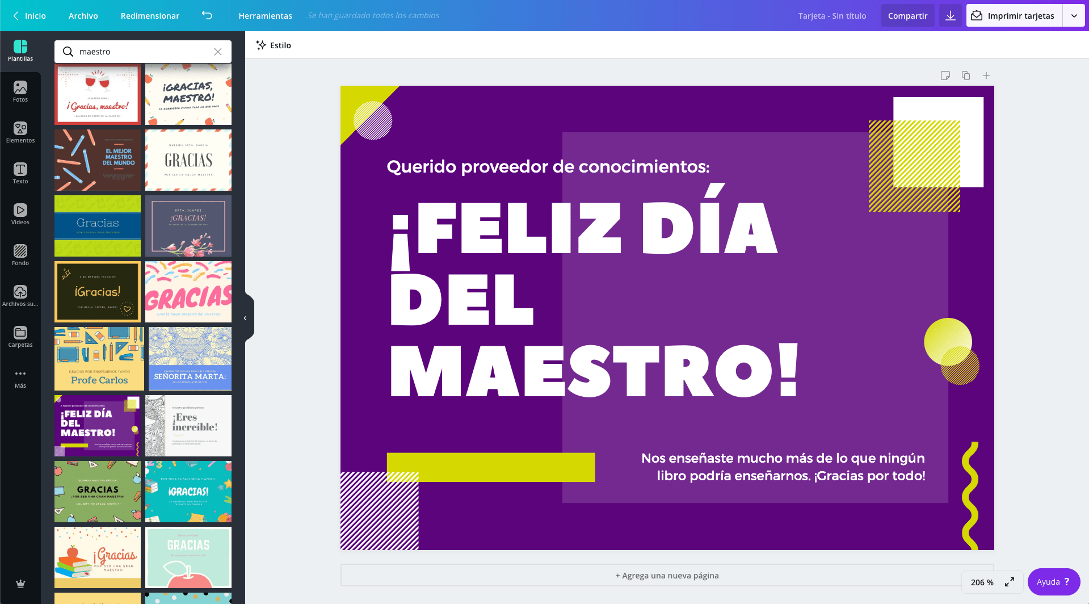Open the Texto sidebar panel
1089x604 pixels.
[20, 174]
